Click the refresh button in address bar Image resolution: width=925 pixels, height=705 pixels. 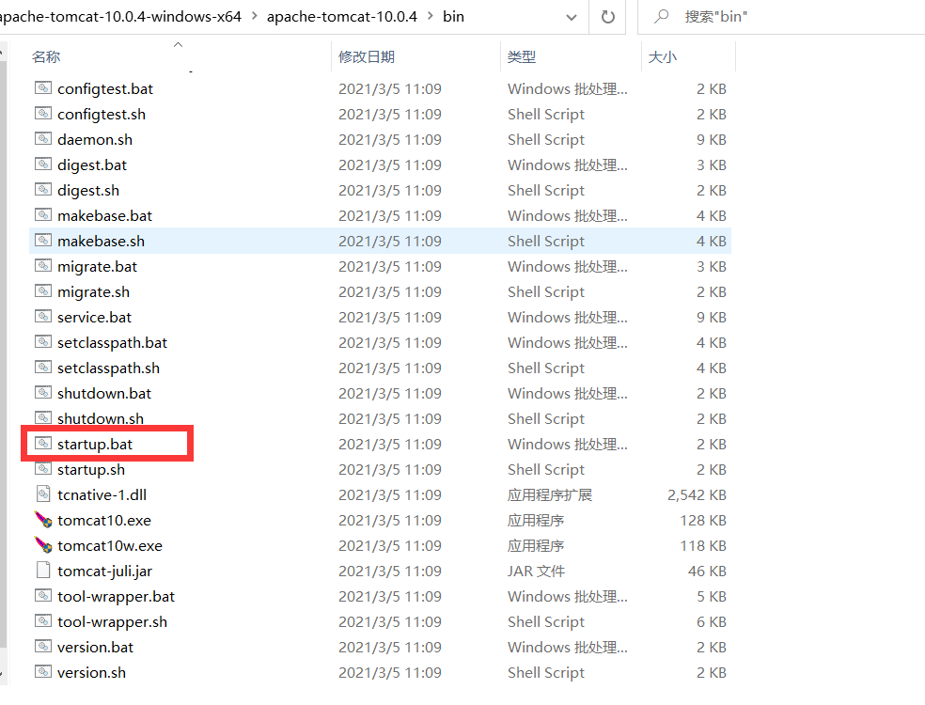tap(607, 17)
